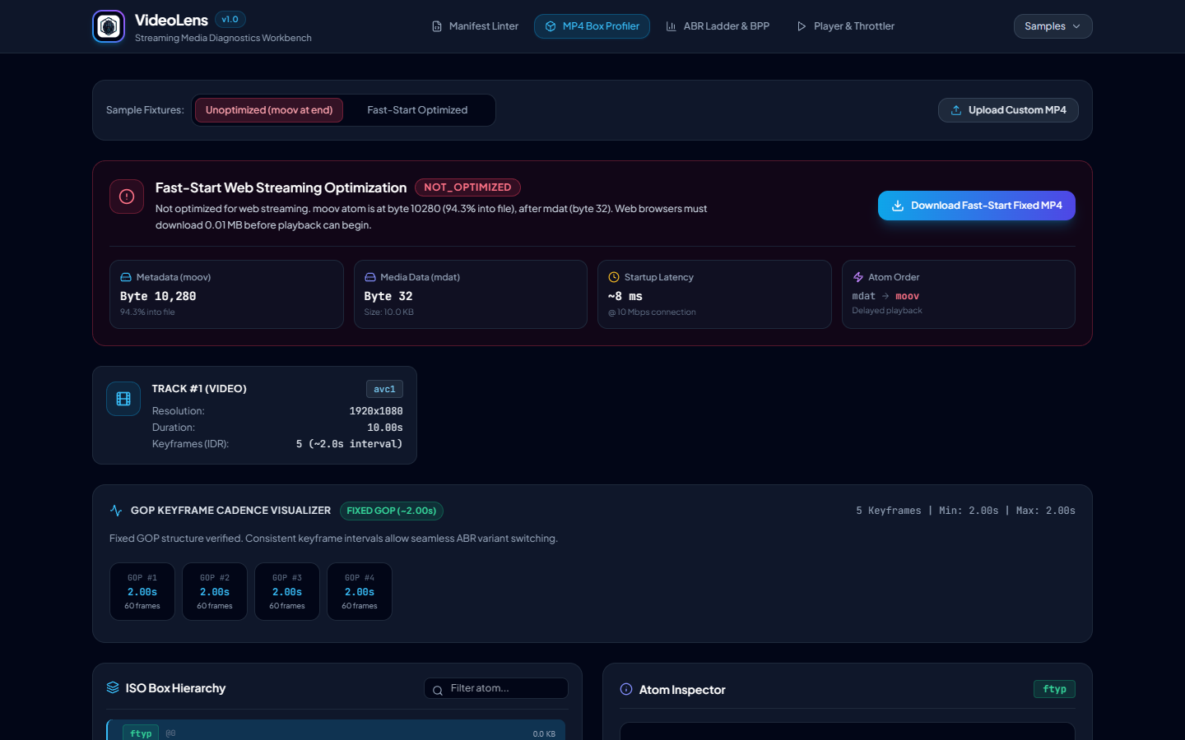The image size is (1185, 740).
Task: Click the upload arrow icon
Action: coord(956,110)
